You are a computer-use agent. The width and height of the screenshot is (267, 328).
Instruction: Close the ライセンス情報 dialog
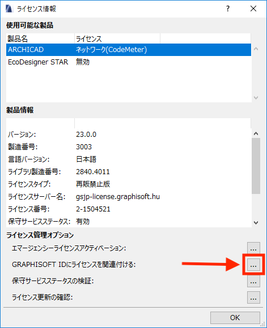[x=253, y=9]
